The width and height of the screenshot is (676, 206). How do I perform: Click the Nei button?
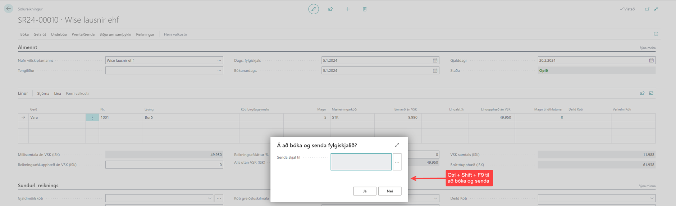pos(389,191)
